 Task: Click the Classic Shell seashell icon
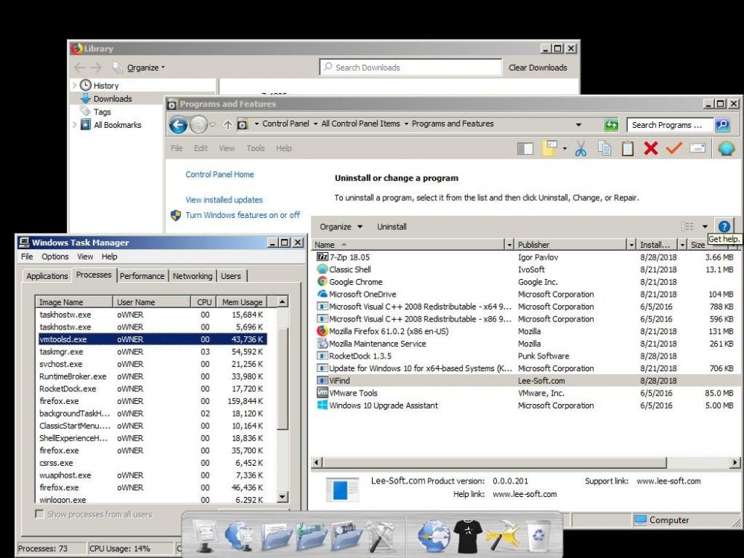725,149
